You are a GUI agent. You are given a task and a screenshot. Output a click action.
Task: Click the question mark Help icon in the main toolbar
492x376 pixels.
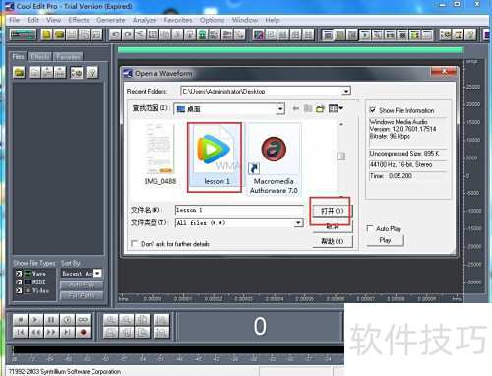point(470,34)
